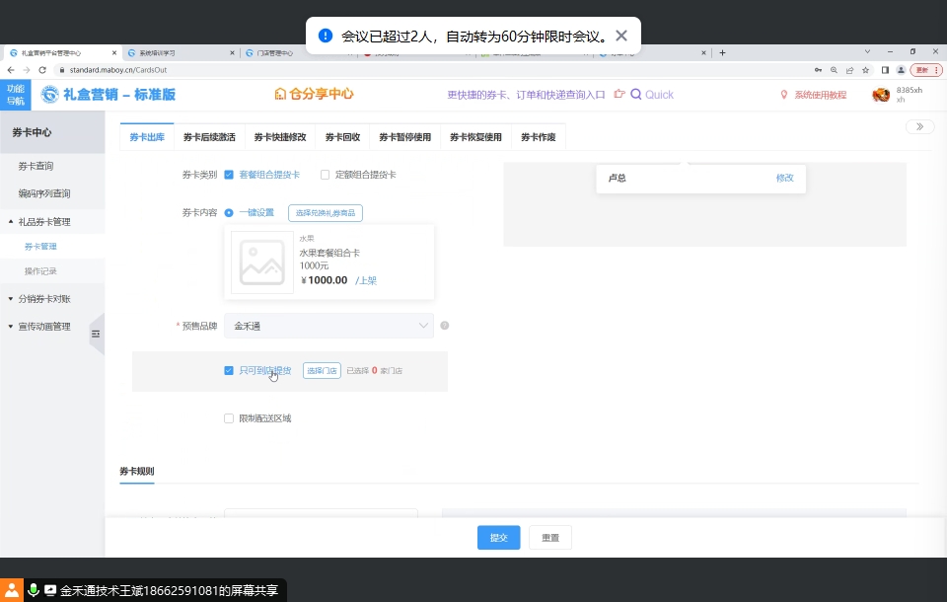Viewport: 947px width, 602px height.
Task: Collapse the sidebar using the handle icon
Action: 96,335
